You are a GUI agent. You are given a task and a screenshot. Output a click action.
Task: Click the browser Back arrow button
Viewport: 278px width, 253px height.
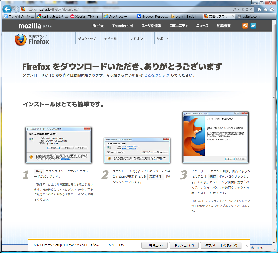pyautogui.click(x=7, y=9)
